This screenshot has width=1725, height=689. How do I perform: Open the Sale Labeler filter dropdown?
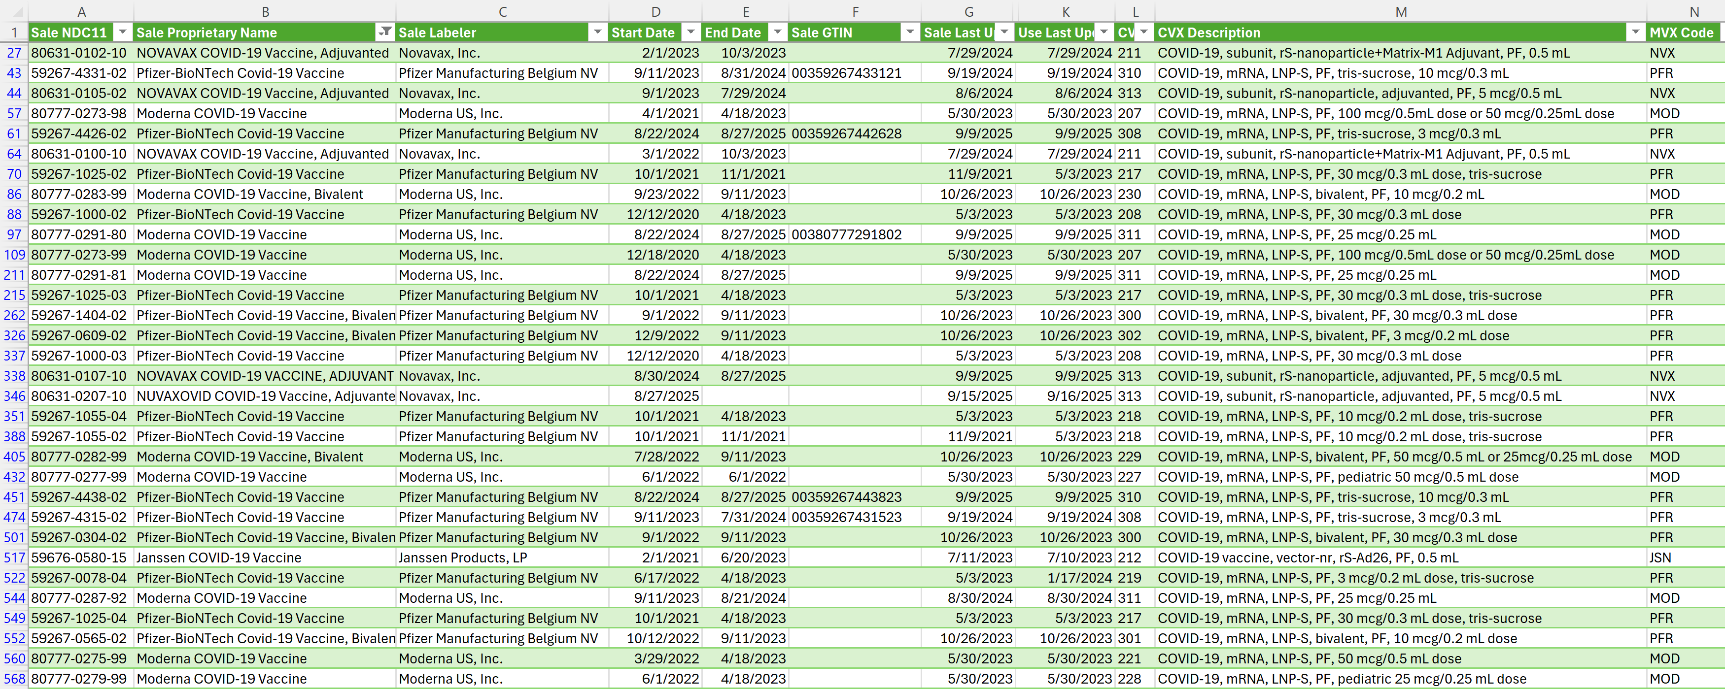(597, 32)
